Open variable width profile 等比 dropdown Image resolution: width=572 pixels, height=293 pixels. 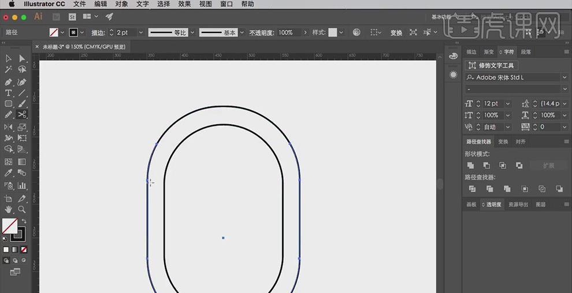coord(192,32)
